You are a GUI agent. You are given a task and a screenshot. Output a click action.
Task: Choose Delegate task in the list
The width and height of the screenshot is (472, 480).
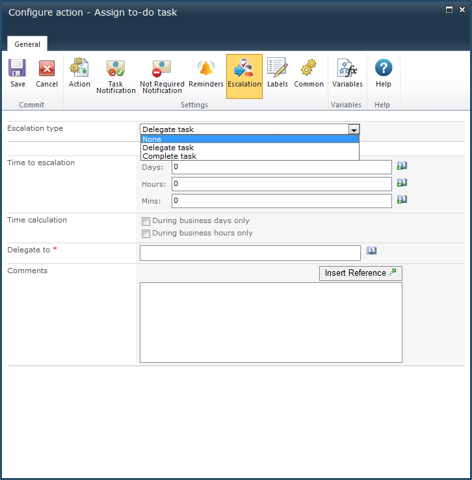coord(250,148)
